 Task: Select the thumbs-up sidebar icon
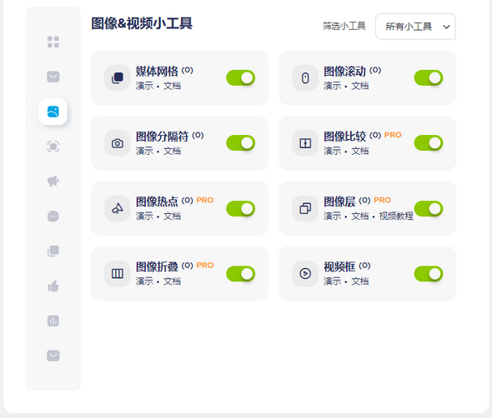point(53,286)
